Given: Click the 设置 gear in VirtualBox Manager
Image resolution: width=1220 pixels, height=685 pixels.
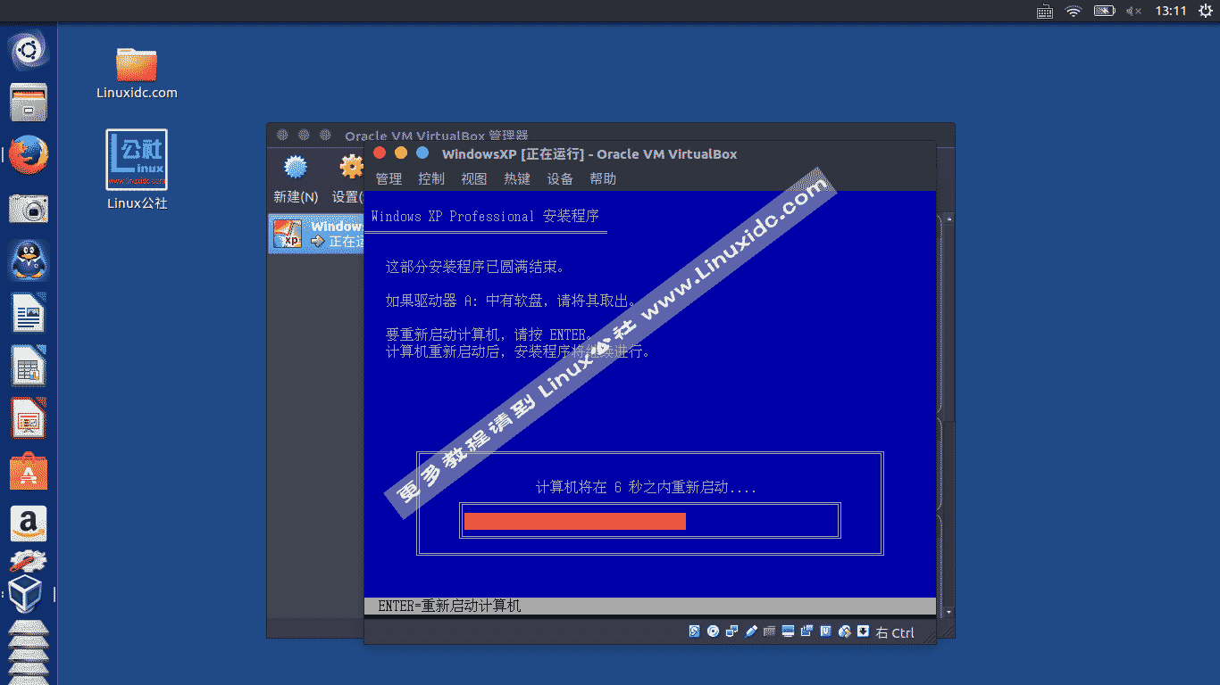Looking at the screenshot, I should click(x=351, y=168).
